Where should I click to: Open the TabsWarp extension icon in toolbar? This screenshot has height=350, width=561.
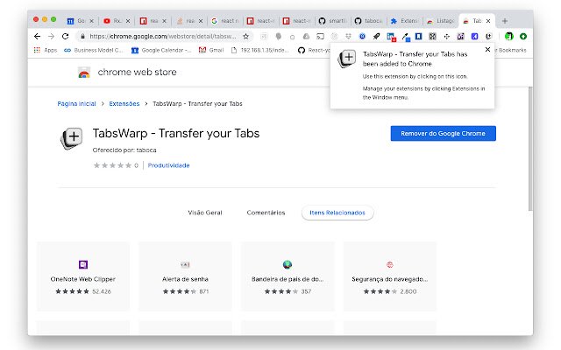coord(489,36)
